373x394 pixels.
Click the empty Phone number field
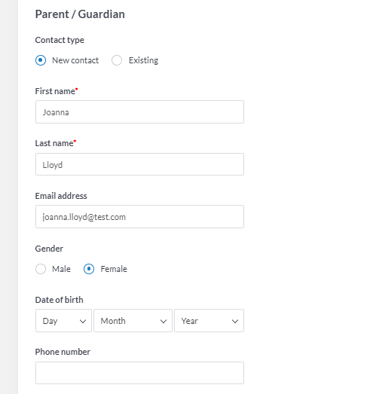click(139, 373)
